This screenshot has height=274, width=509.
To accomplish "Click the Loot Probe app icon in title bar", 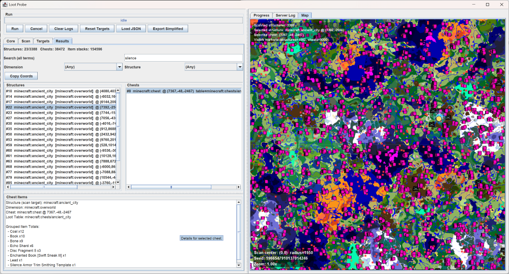I will pyautogui.click(x=5, y=4).
